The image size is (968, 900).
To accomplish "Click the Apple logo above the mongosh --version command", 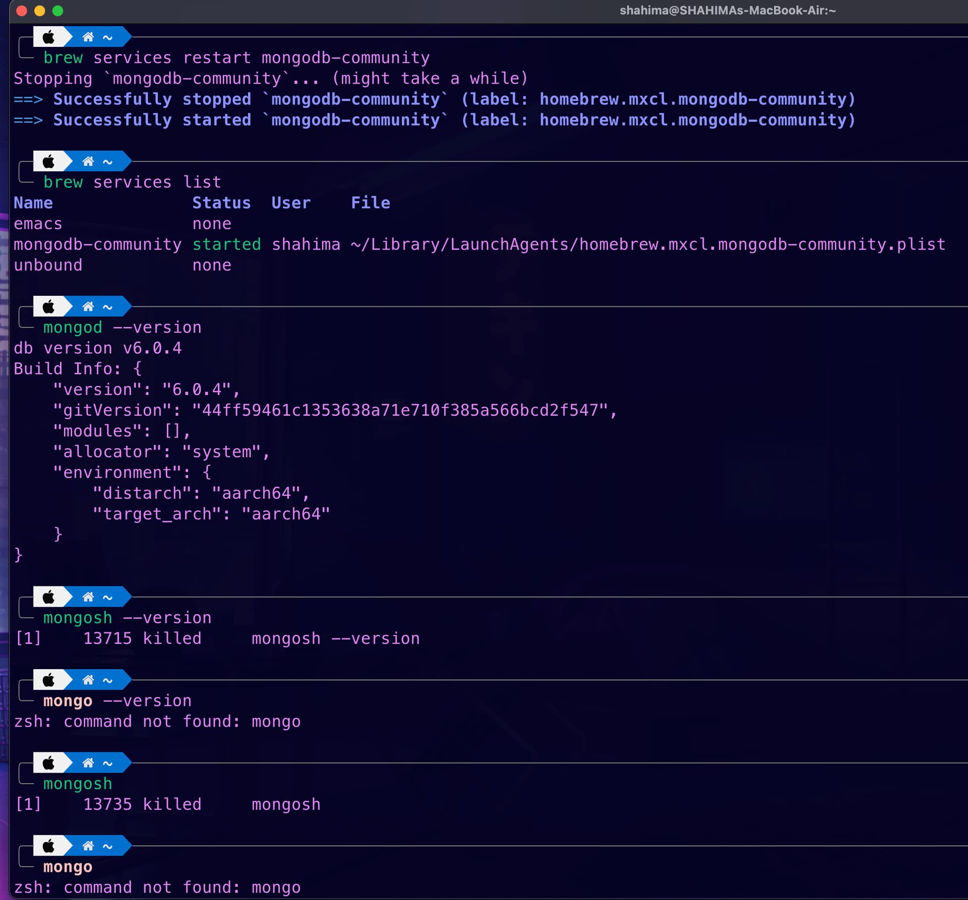I will (x=49, y=597).
